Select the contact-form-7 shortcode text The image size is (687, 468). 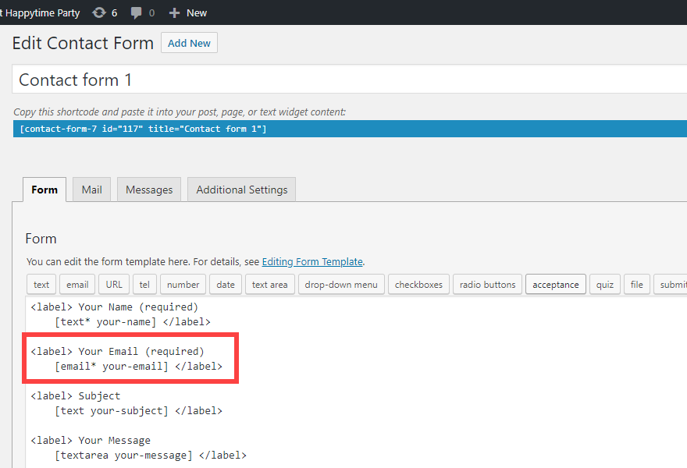[x=144, y=129]
